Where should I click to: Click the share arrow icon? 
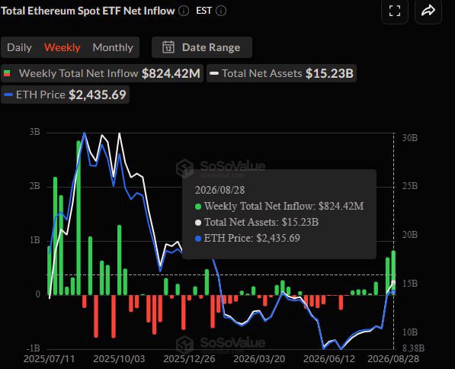(x=428, y=11)
